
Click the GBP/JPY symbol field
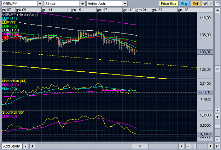(19, 4)
